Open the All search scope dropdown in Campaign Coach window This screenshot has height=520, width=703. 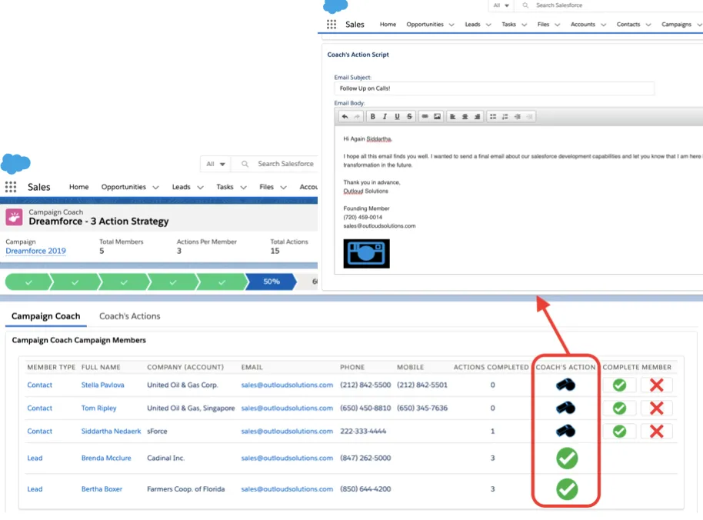pyautogui.click(x=215, y=164)
